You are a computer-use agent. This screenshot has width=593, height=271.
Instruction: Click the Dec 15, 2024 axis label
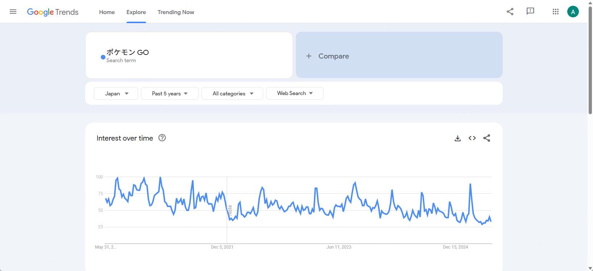(x=455, y=247)
